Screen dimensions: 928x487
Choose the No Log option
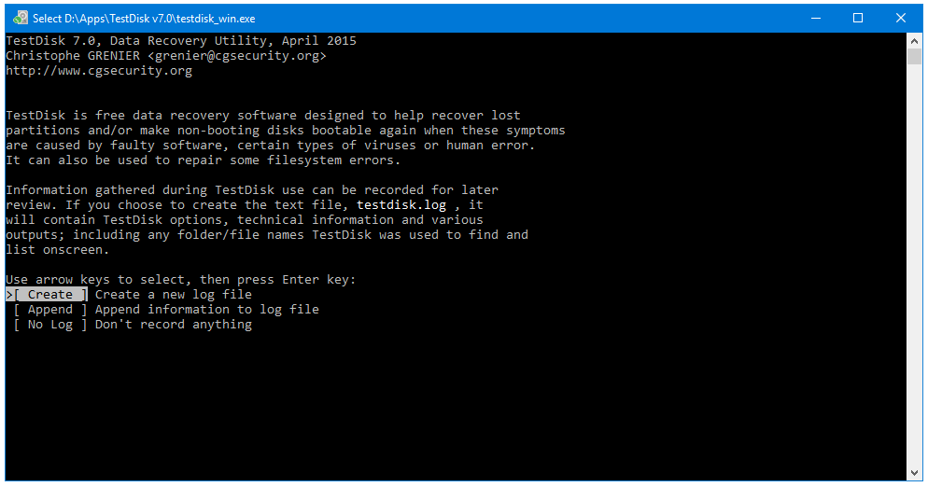point(50,325)
